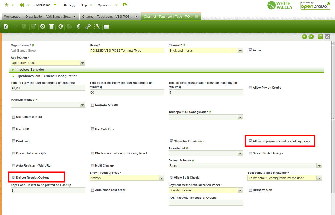Close the Channel - Touchpoint - VBS POS tab
This screenshot has height=215, width=335.
coord(136,17)
